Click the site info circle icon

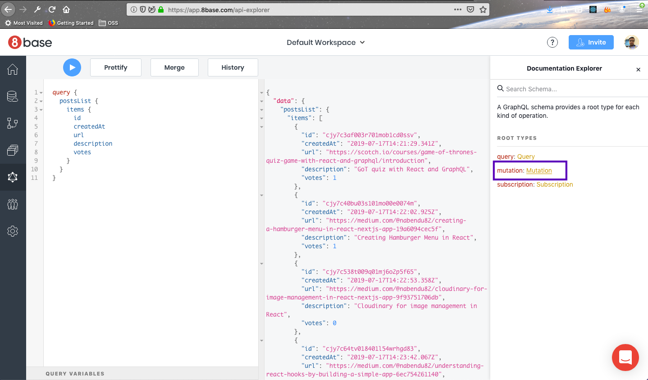(134, 9)
